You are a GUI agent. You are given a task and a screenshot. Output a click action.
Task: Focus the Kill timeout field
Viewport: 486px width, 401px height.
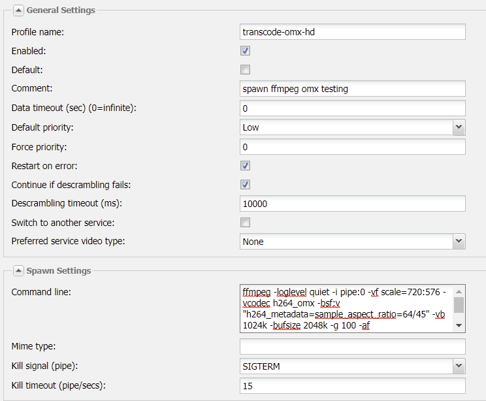352,386
